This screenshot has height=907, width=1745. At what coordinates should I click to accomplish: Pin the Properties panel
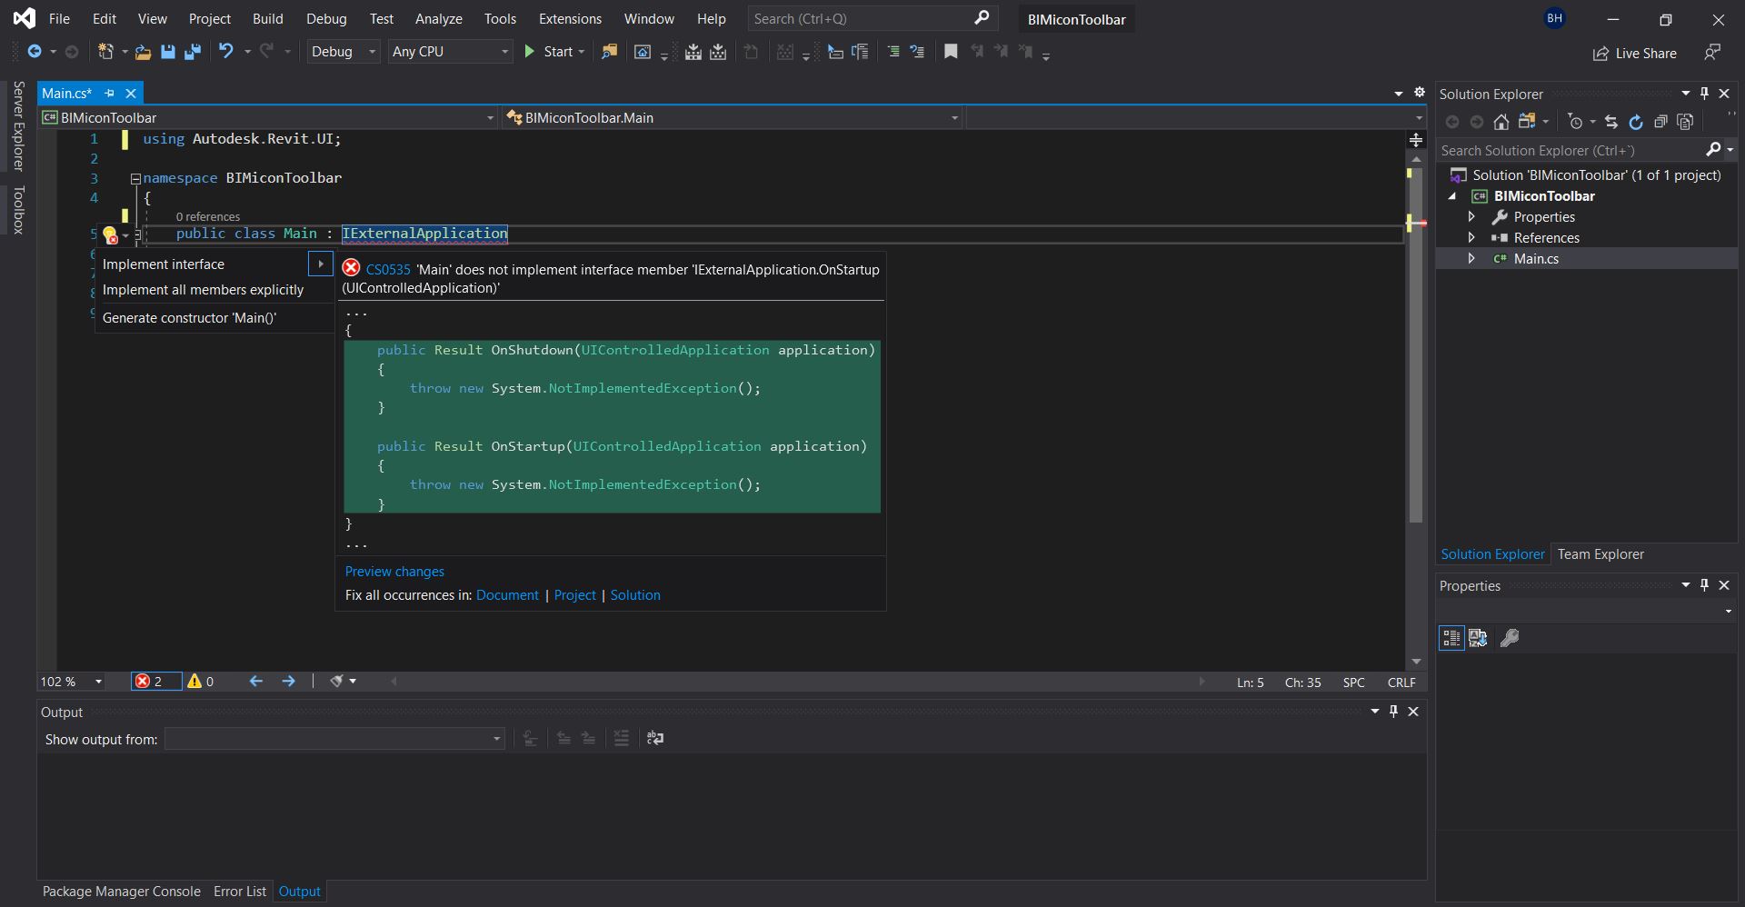point(1705,585)
